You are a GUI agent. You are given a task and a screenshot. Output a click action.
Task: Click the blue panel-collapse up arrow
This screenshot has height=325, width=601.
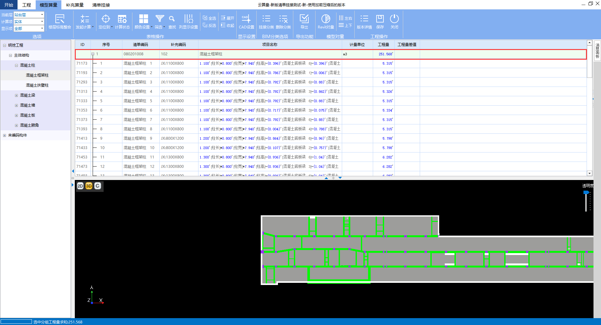(x=326, y=178)
